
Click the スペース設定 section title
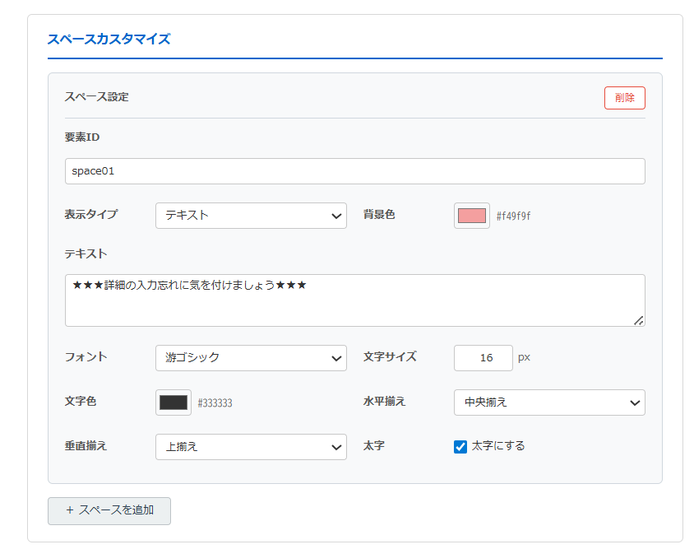click(96, 96)
